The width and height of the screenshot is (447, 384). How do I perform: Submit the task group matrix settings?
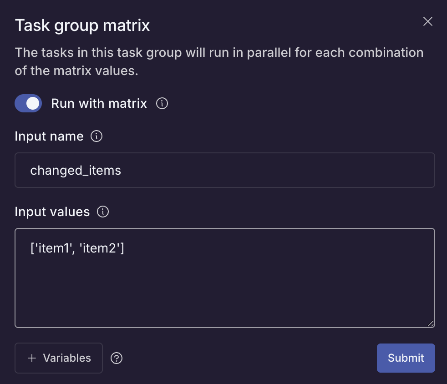pyautogui.click(x=406, y=358)
